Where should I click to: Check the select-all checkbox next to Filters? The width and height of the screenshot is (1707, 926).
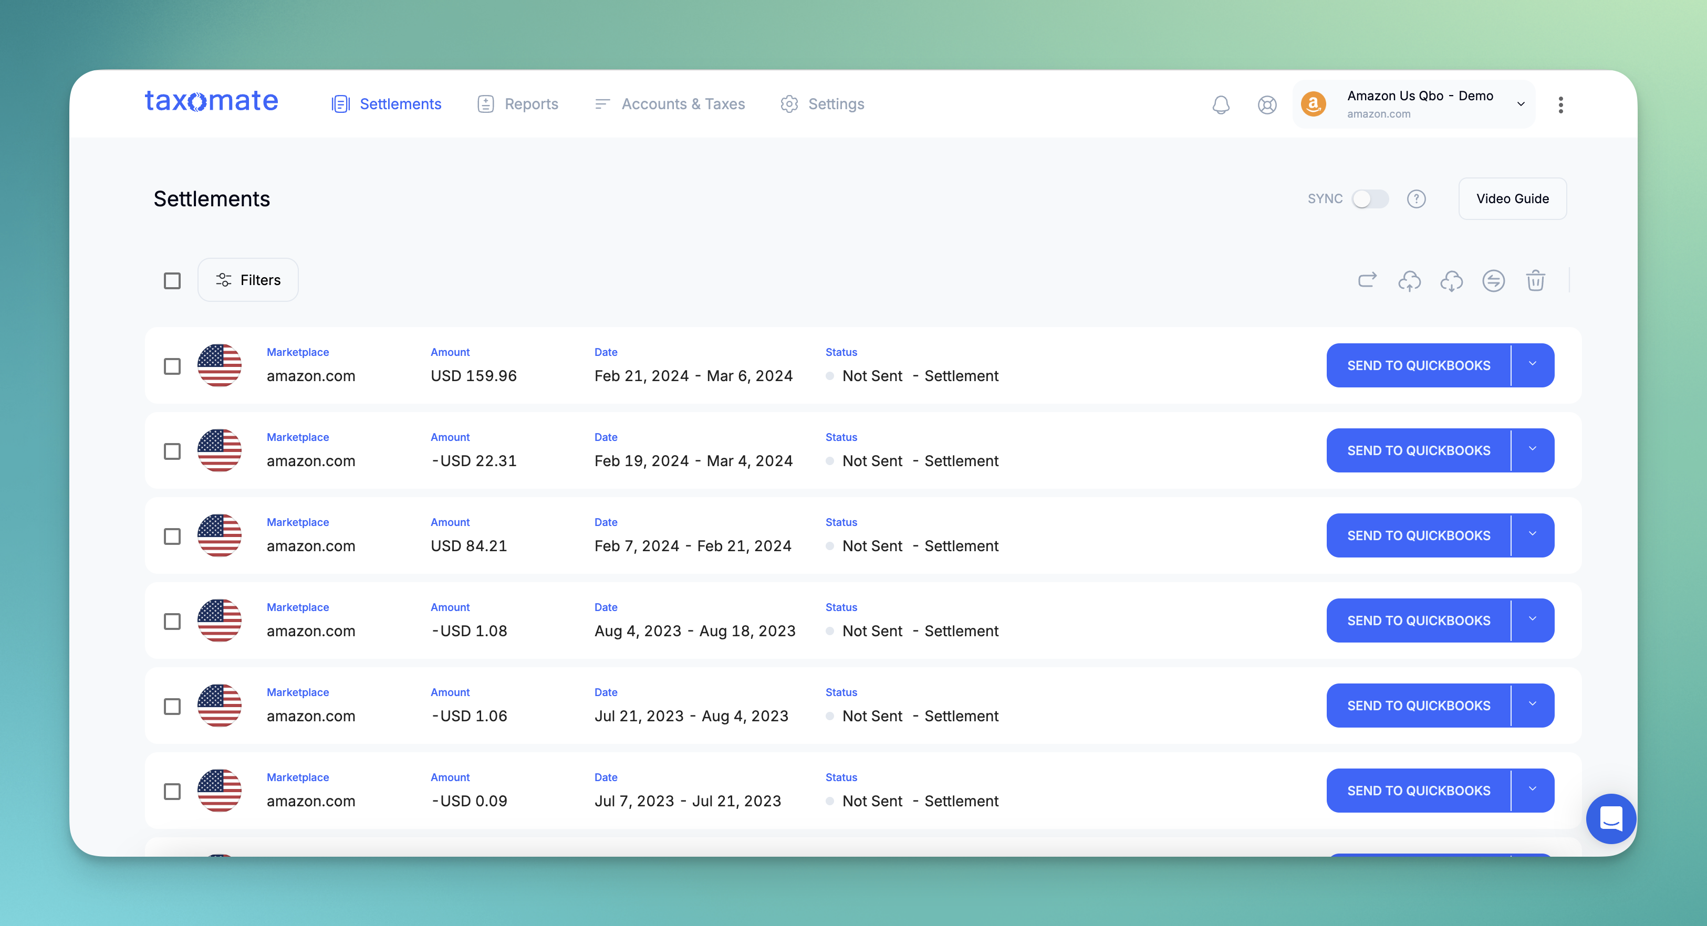[172, 281]
